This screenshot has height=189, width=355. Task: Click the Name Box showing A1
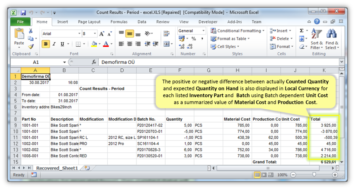[x=36, y=62]
